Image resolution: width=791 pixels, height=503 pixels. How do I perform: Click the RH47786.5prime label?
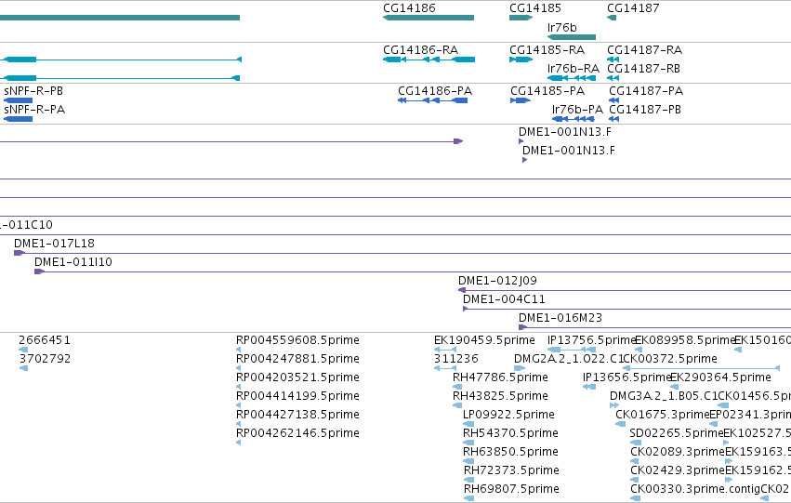(x=500, y=377)
